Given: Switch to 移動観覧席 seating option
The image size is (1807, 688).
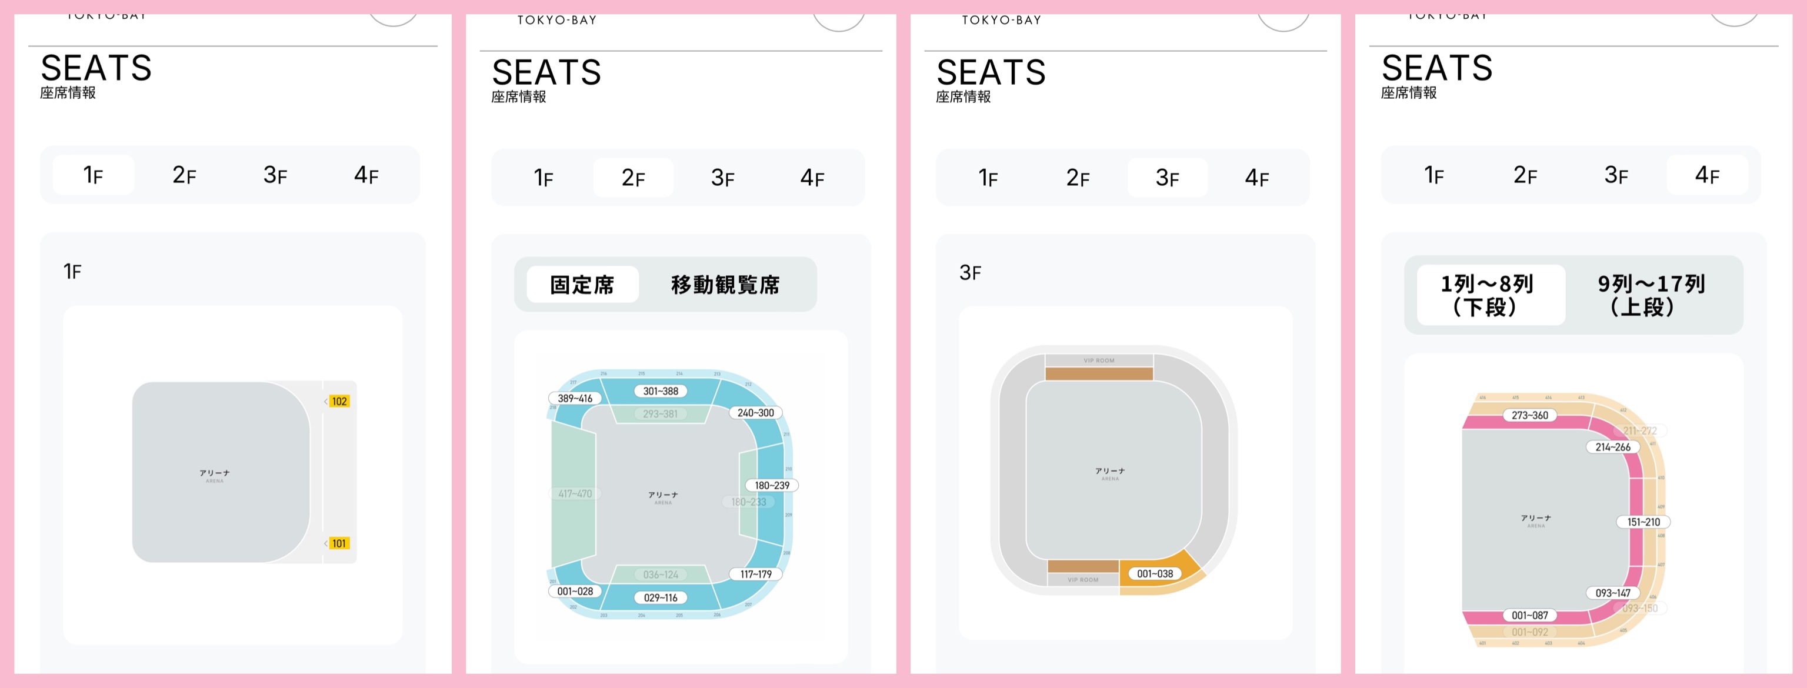Looking at the screenshot, I should click(725, 284).
